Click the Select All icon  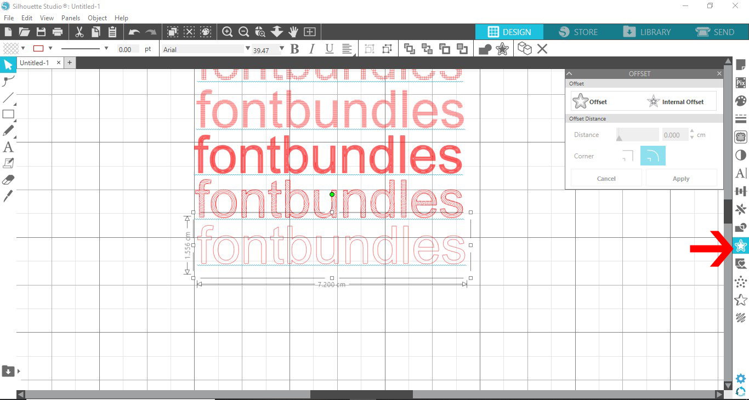172,32
